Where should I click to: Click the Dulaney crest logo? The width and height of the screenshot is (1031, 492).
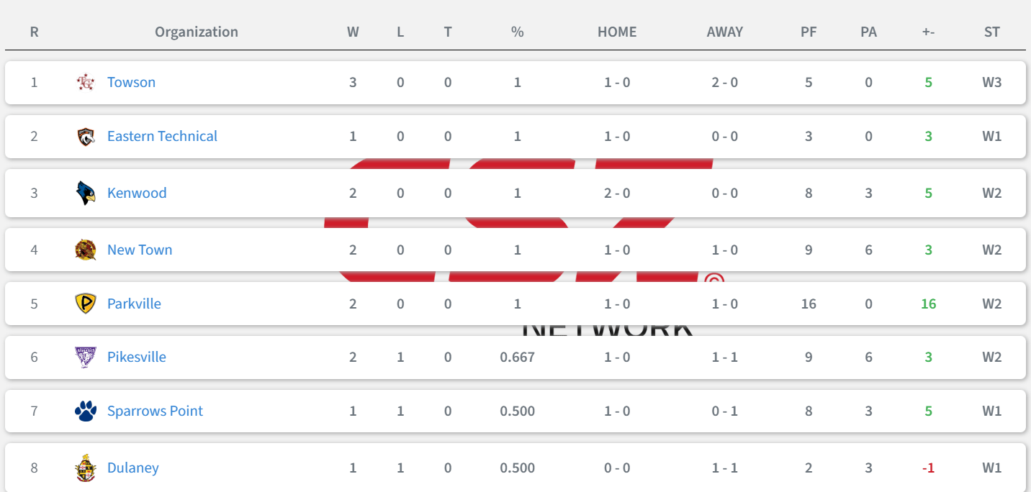(x=86, y=468)
